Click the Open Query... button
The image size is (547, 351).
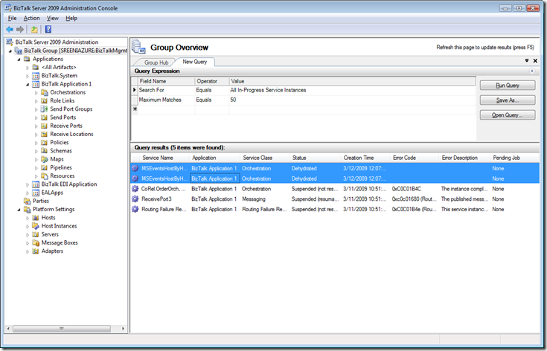[x=507, y=115]
